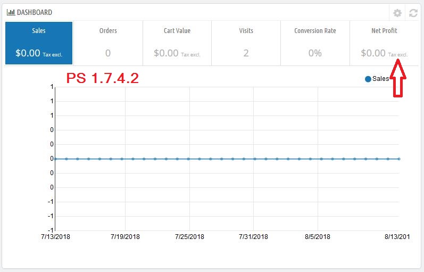
Task: Click the first data point on 7/13/2018
Action: (55, 159)
